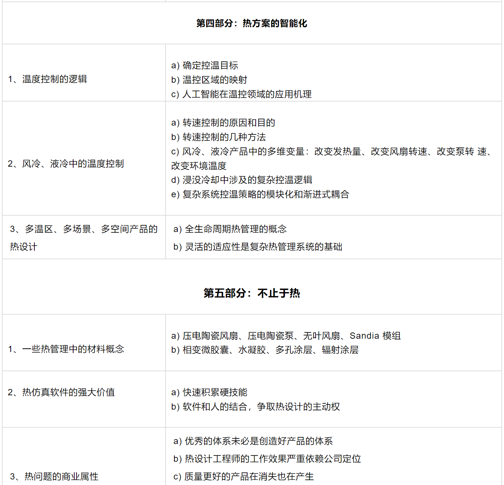Image resolution: width=504 pixels, height=485 pixels.
Task: Click the line a) 转速控制的原因和目的
Action: [x=223, y=123]
